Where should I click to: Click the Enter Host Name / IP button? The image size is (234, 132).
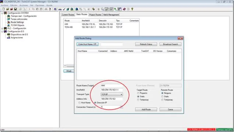pyautogui.click(x=88, y=44)
